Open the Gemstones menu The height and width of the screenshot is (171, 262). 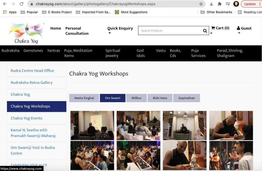[x=33, y=50]
